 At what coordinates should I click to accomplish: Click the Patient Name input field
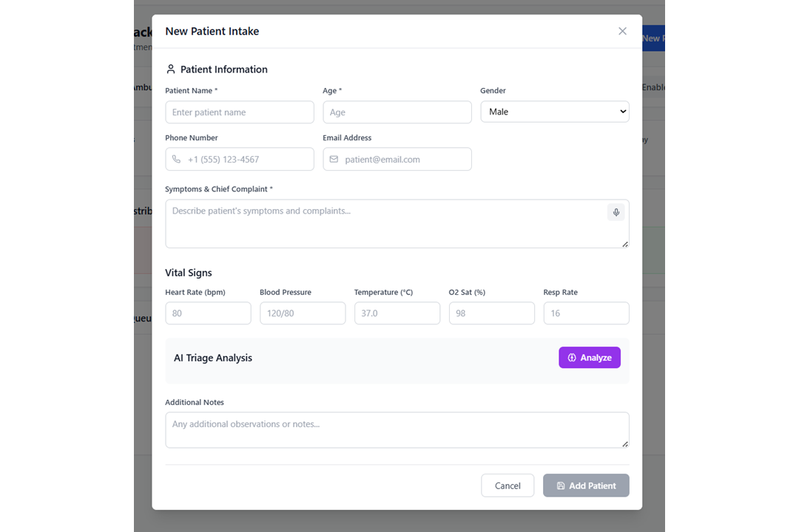coord(240,112)
